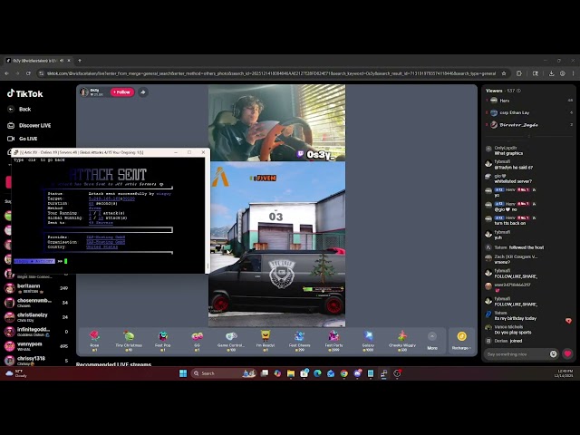Send the Game Controller gift
The height and width of the screenshot is (435, 580).
[231, 341]
